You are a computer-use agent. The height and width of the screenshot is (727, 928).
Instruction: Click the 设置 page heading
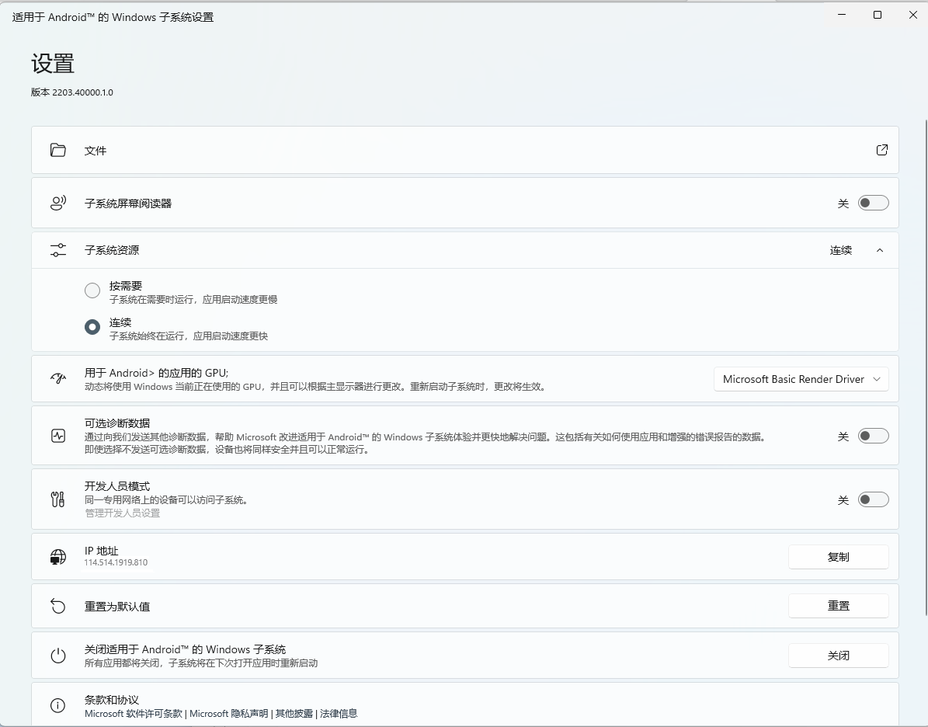pos(53,64)
